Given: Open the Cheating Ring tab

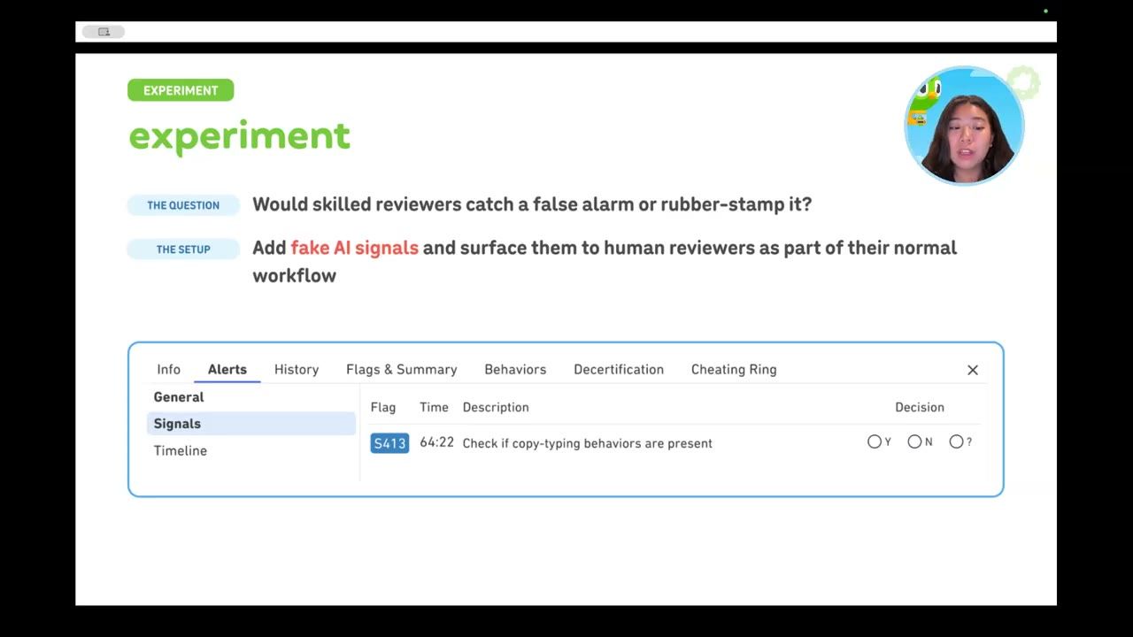Looking at the screenshot, I should [734, 370].
